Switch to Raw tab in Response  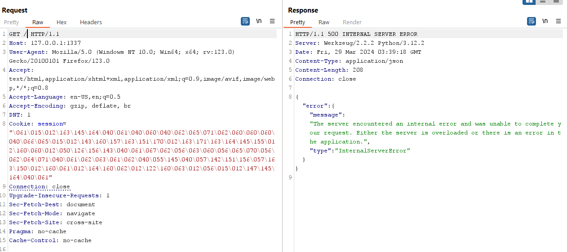point(324,22)
